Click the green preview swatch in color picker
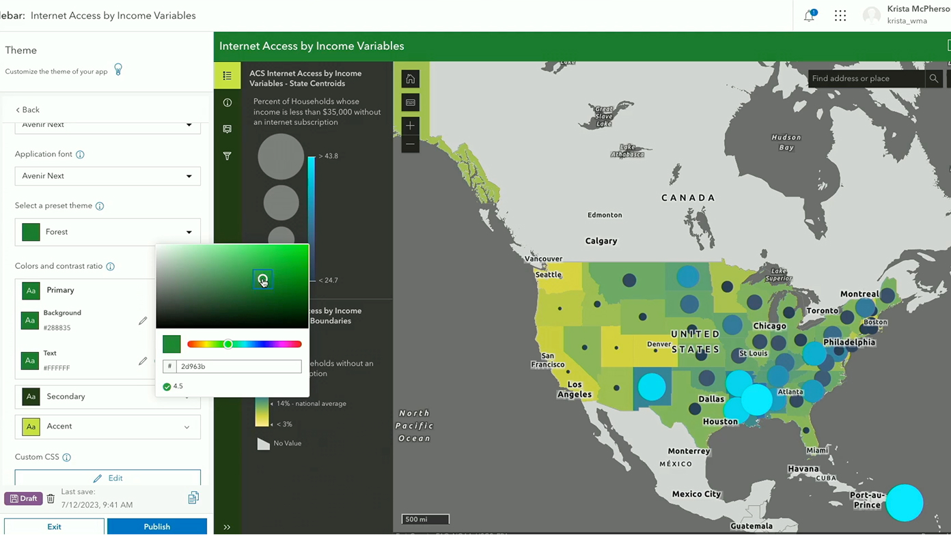The height and width of the screenshot is (535, 951). tap(171, 345)
